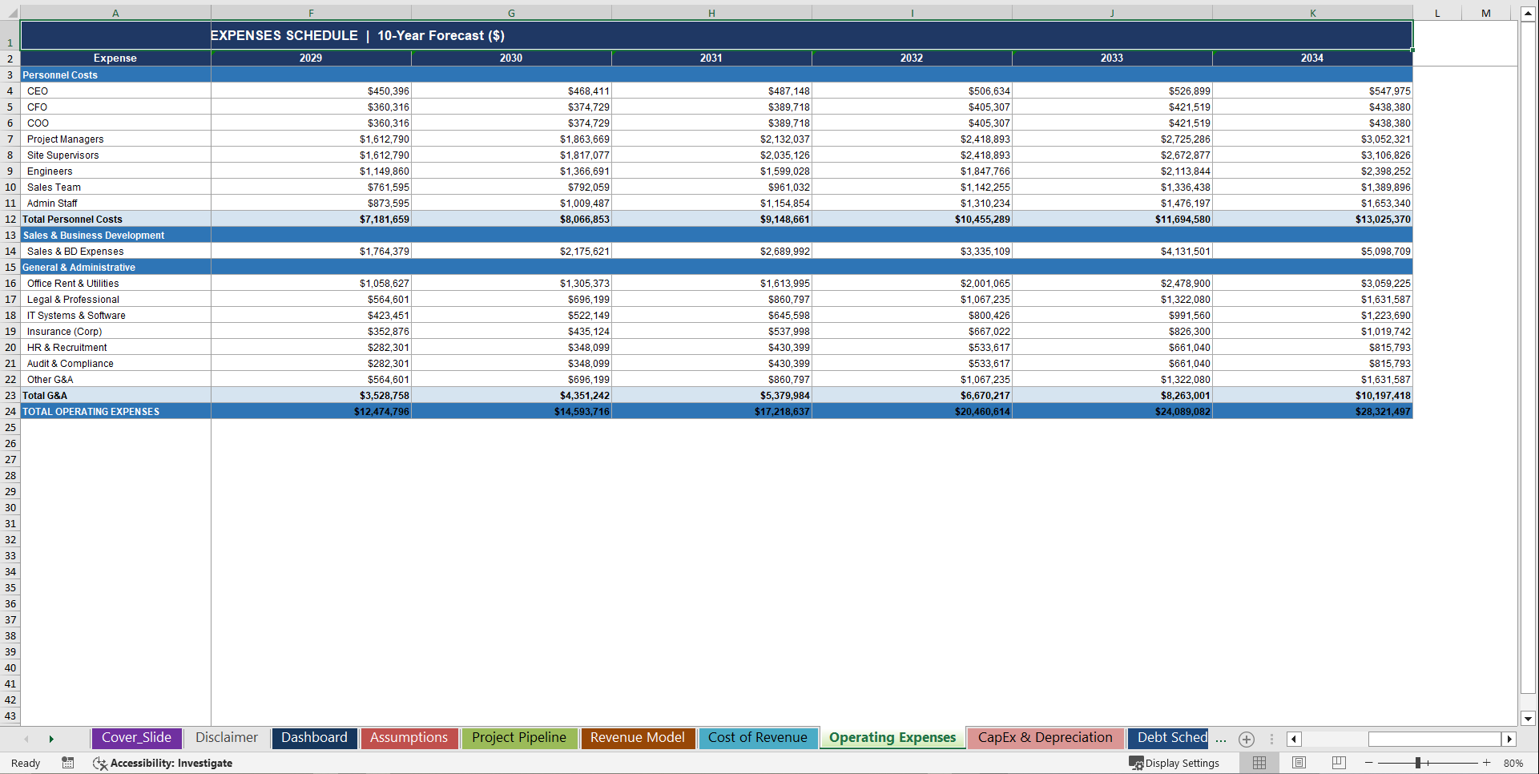Image resolution: width=1539 pixels, height=774 pixels.
Task: Click the ellipsis to reveal more sheet tabs
Action: pyautogui.click(x=1220, y=739)
